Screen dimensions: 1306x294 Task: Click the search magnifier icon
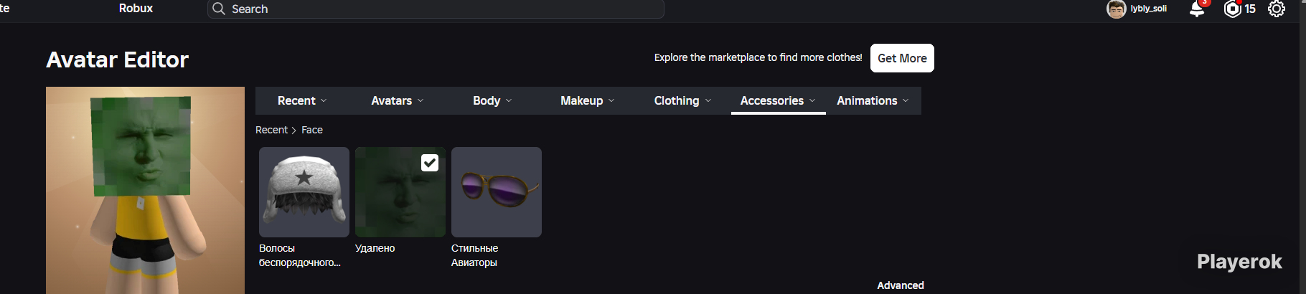click(219, 9)
